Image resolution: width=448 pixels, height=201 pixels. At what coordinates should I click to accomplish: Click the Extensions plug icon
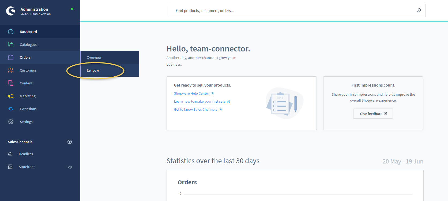(11, 109)
